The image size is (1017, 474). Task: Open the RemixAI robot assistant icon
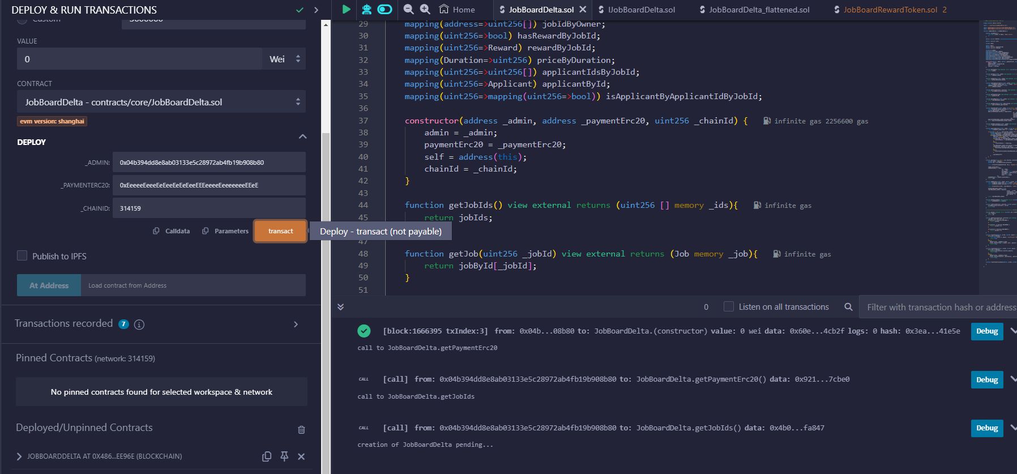tap(366, 9)
